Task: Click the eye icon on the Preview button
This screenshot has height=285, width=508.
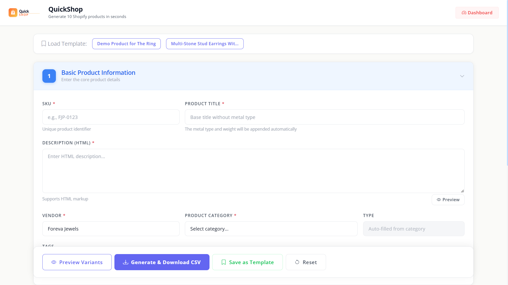Action: (439, 200)
